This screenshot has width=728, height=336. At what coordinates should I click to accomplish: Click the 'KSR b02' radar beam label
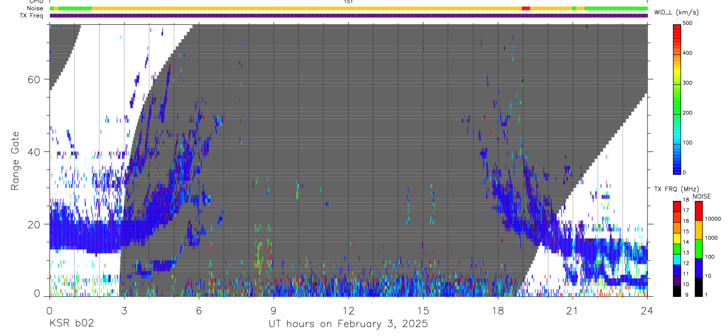[71, 324]
